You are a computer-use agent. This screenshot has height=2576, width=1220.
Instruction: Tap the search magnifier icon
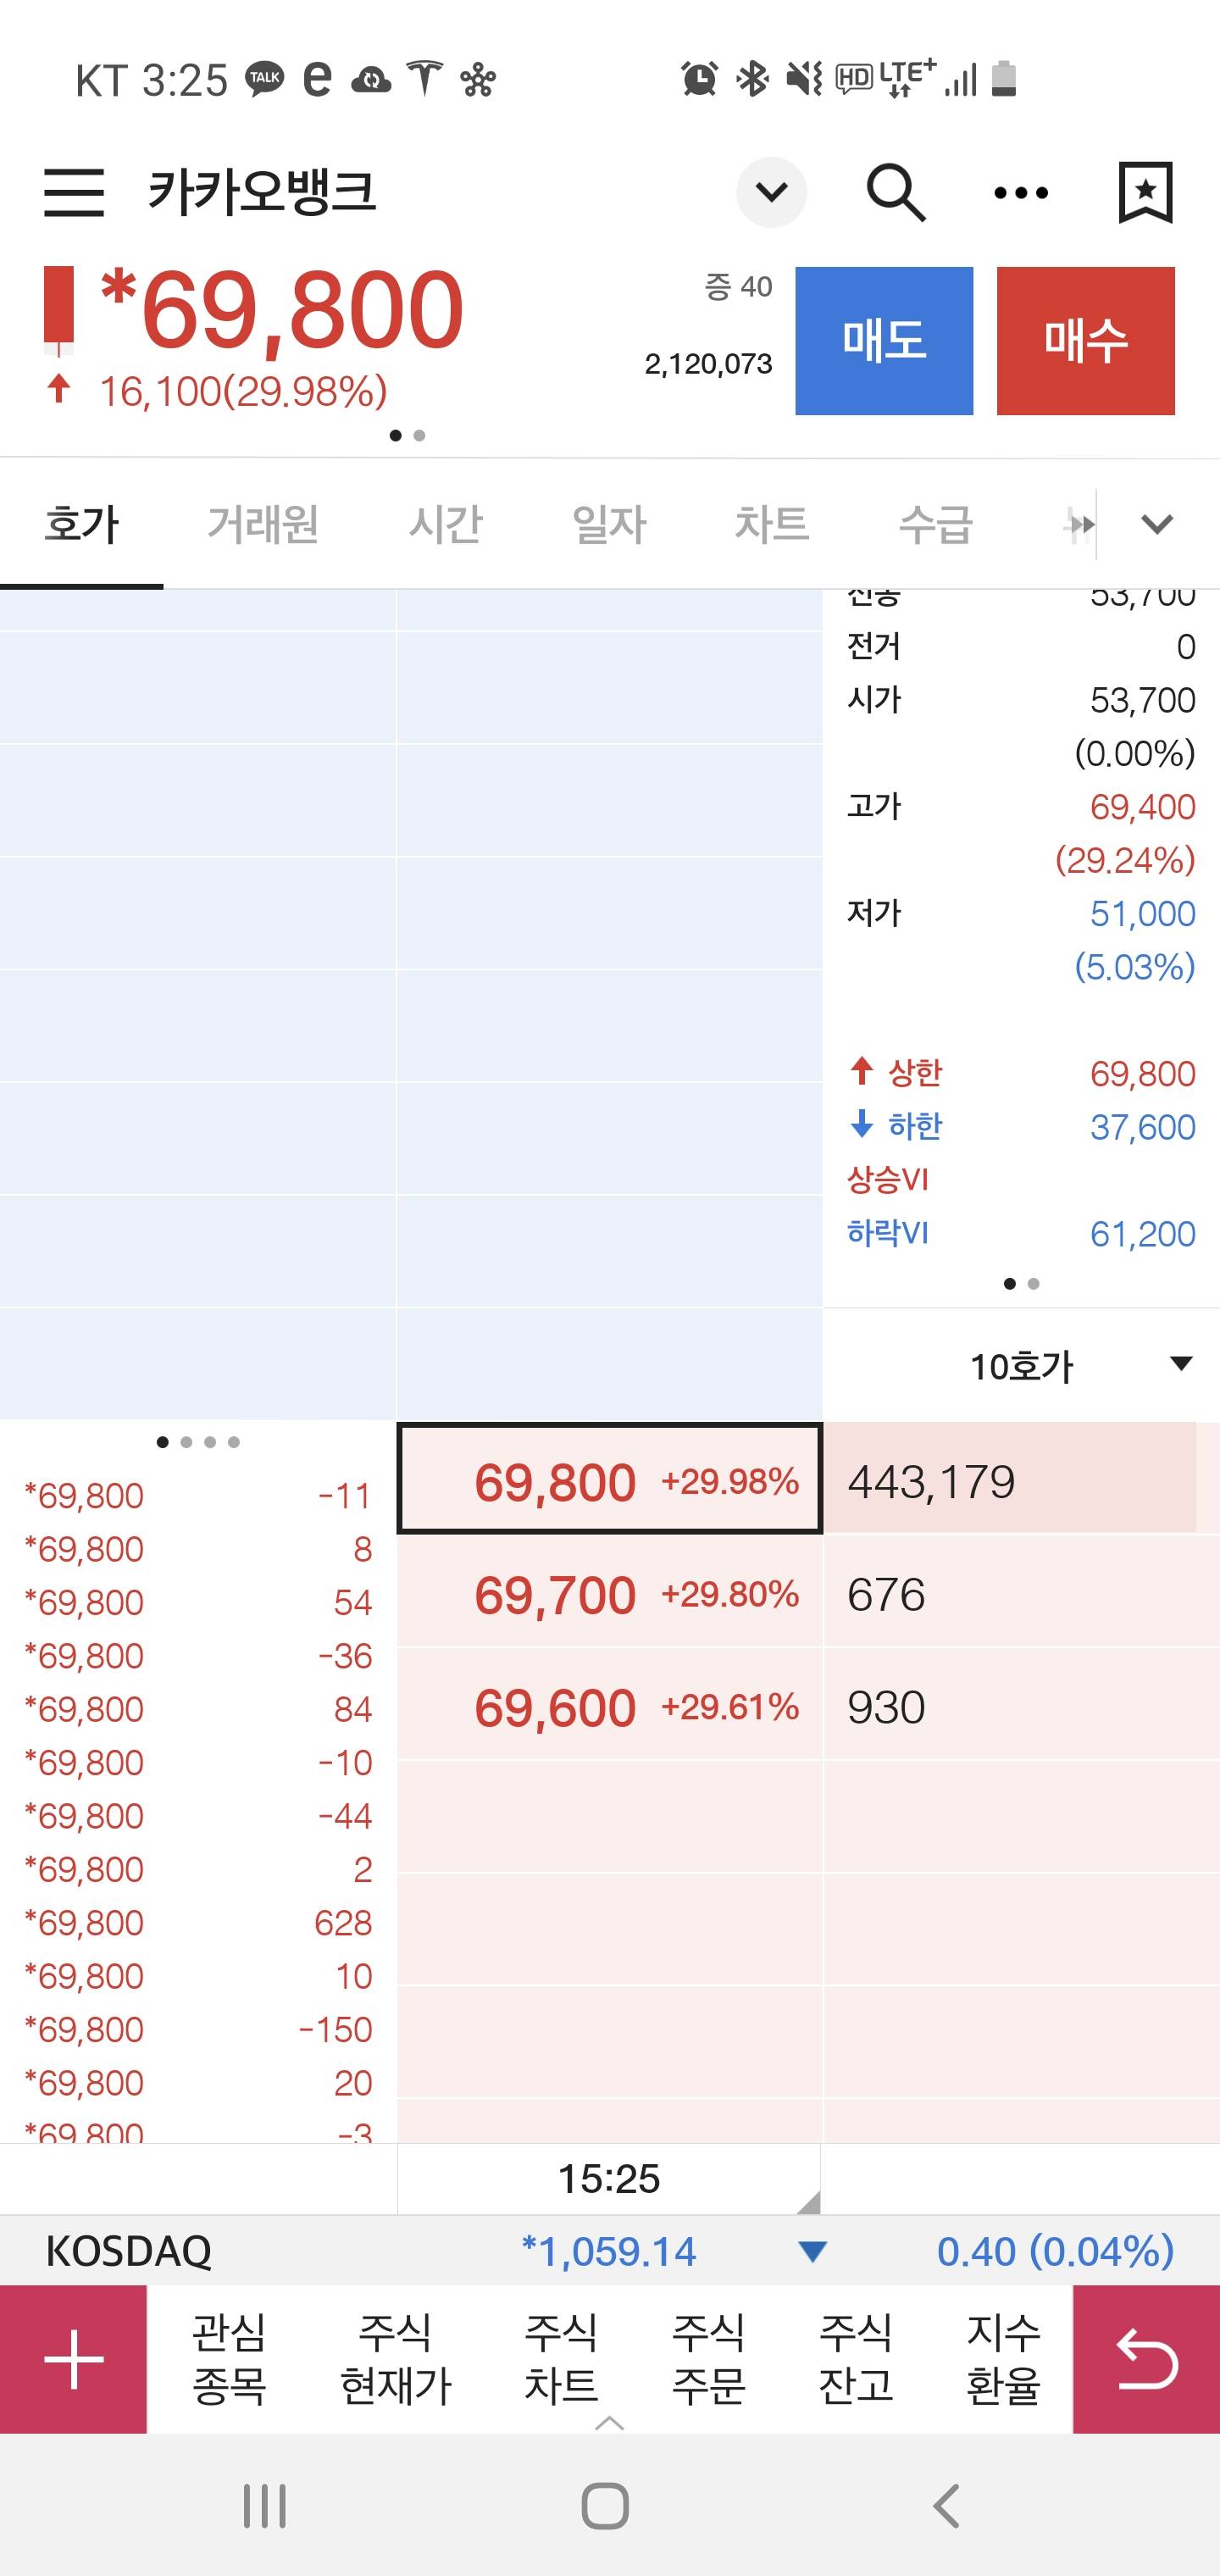point(895,192)
